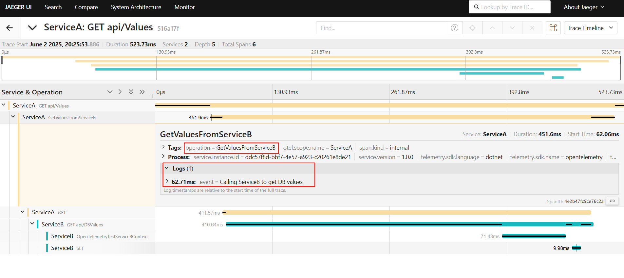Go back using the left arrow
Screen dimensions: 624x278
point(9,28)
